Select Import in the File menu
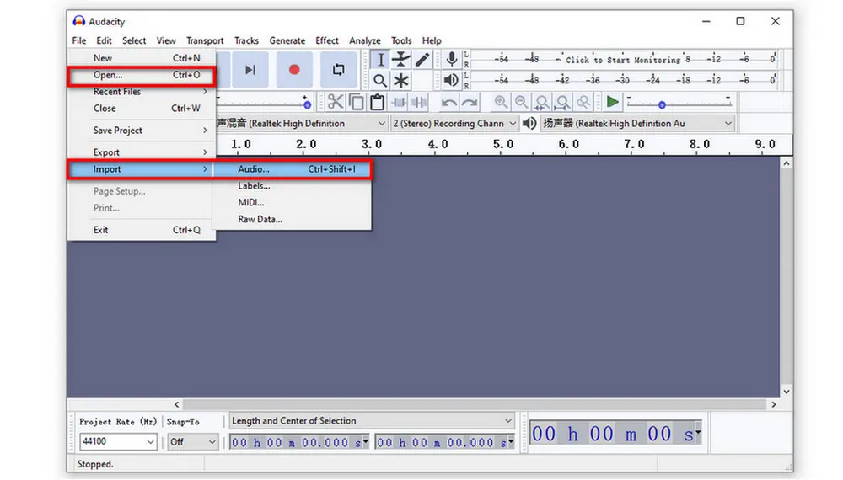The width and height of the screenshot is (843, 480). (142, 169)
